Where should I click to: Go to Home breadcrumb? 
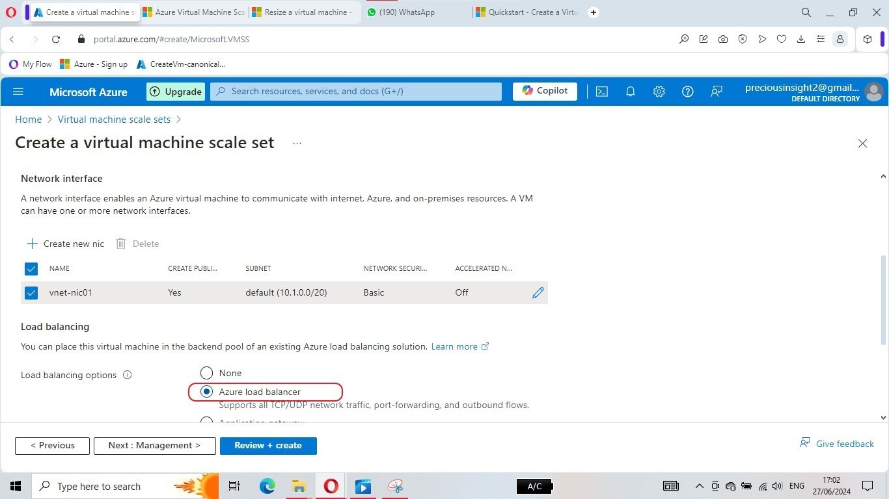(29, 120)
